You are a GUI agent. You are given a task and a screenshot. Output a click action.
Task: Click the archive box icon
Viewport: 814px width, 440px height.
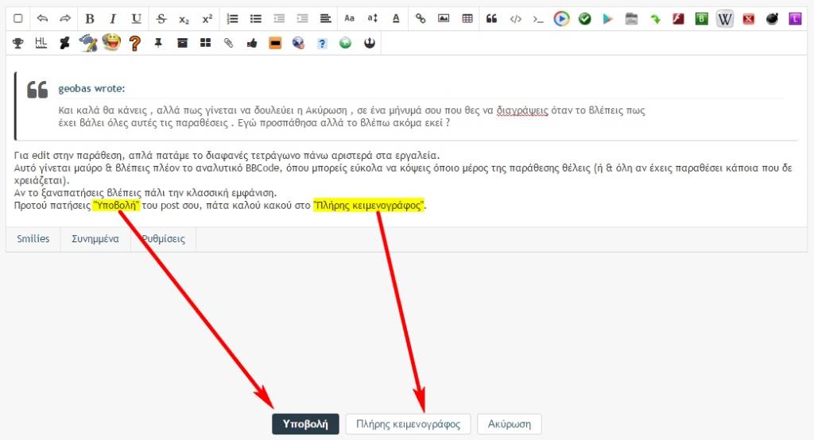click(x=182, y=43)
